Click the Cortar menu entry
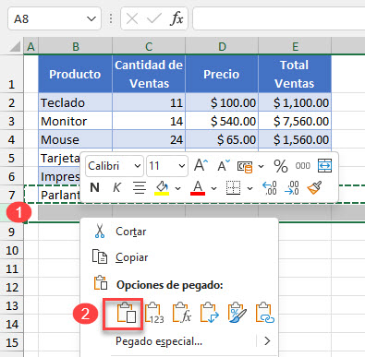 179,232
